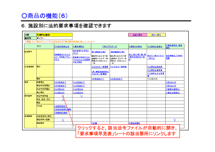Click 騒音規制法 ○ in 排出基準遵守 row
The image size is (215, 152).
point(82,96)
